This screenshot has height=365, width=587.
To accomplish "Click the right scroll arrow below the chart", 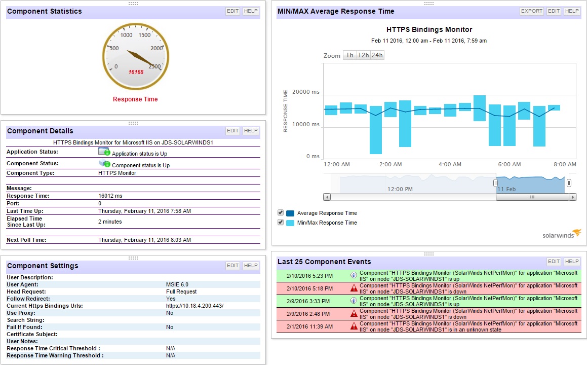I will pos(573,196).
